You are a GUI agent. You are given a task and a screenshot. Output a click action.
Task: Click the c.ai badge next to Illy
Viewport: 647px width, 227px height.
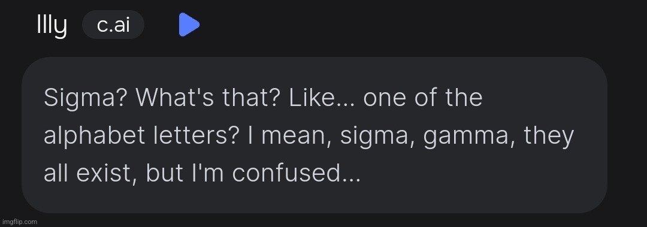point(113,25)
